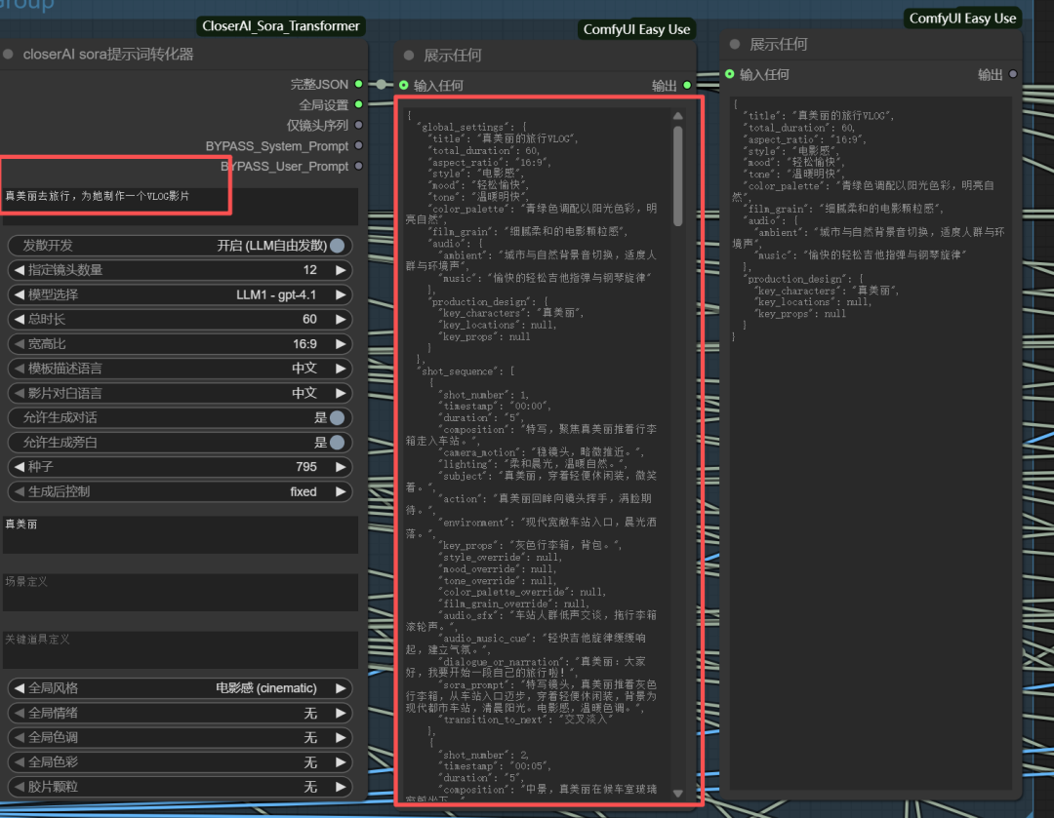Click the 仅镜头序列 output connector

[359, 125]
